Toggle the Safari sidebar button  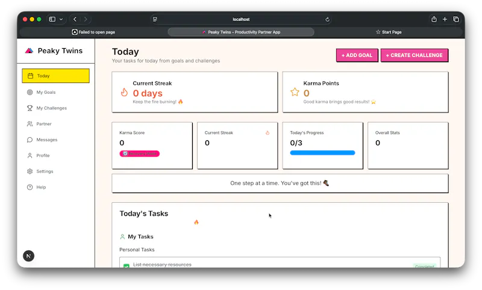[x=52, y=19]
